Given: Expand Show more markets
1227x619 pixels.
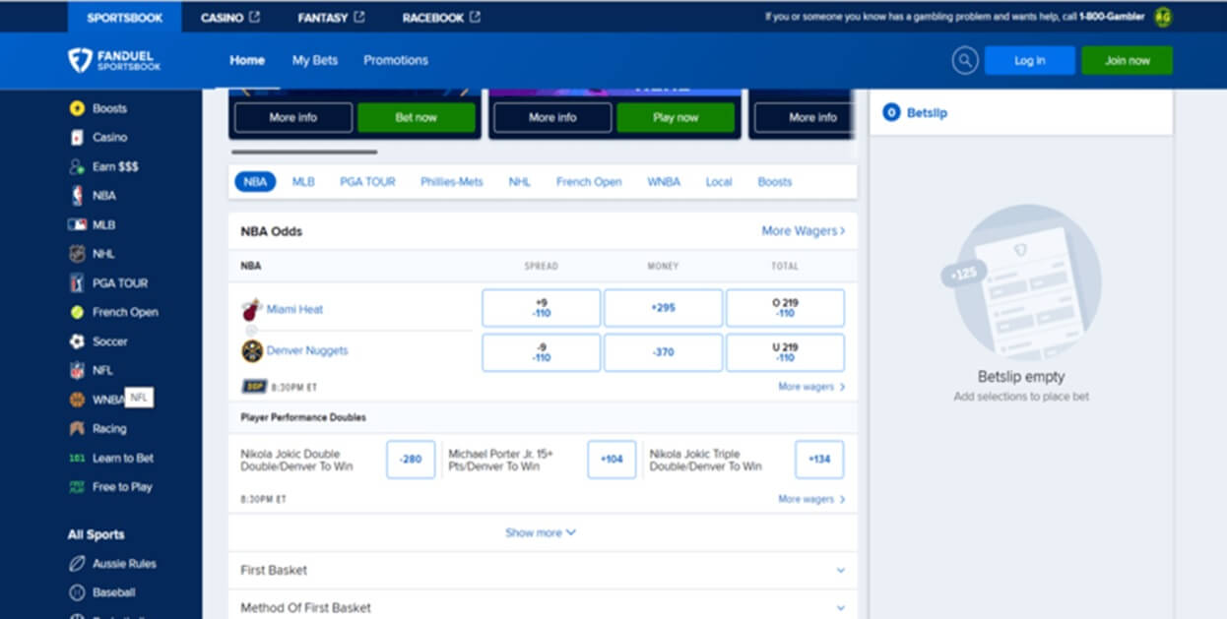Looking at the screenshot, I should (541, 532).
